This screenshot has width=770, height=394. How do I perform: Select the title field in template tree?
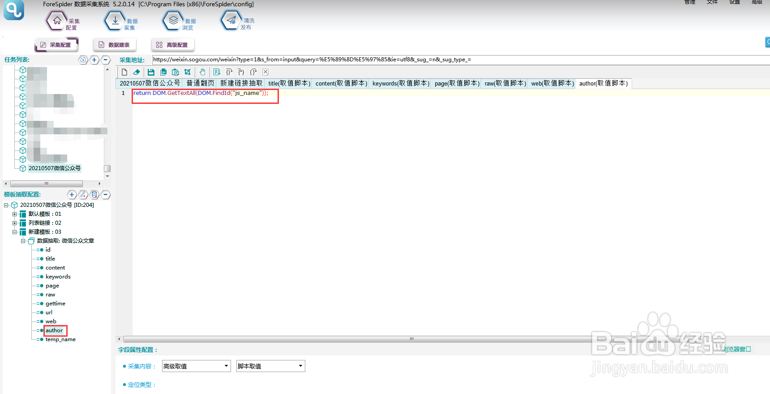pos(50,259)
